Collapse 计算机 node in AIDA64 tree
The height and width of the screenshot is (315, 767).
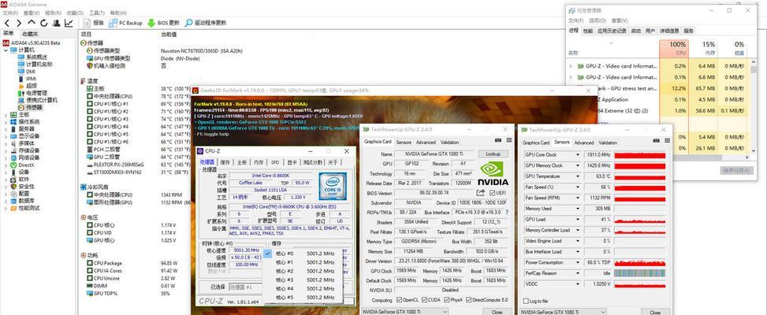coord(6,50)
